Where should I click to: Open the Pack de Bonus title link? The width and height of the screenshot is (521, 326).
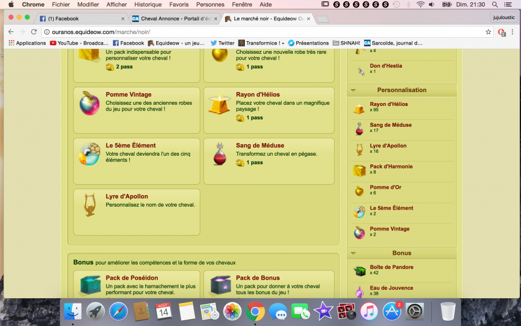[258, 278]
